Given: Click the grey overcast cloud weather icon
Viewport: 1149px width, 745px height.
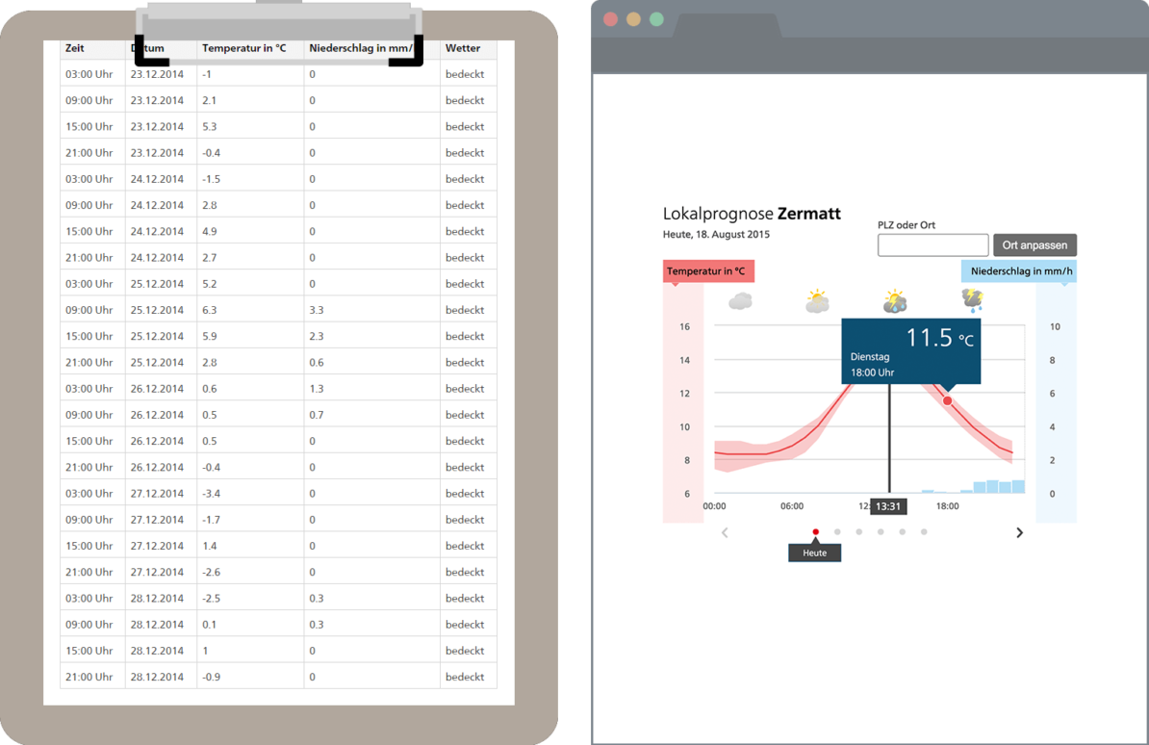Looking at the screenshot, I should coord(739,301).
